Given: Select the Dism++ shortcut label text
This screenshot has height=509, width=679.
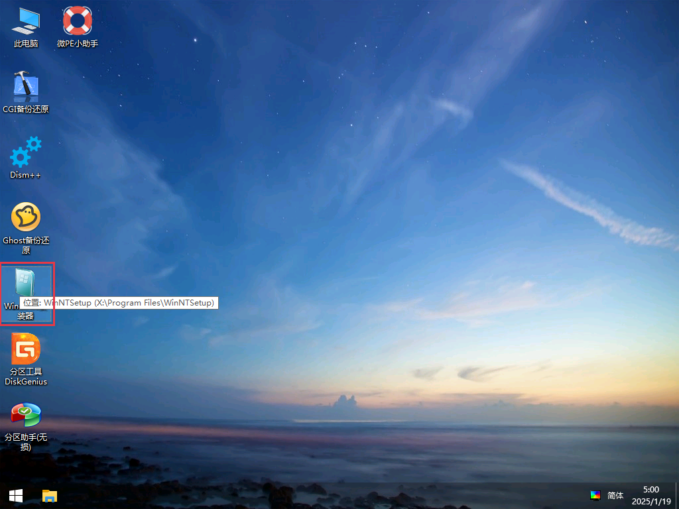Looking at the screenshot, I should [x=25, y=175].
